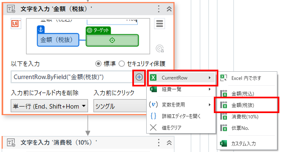Click the curly braces editor icon
The image size is (281, 152).
pos(153,116)
